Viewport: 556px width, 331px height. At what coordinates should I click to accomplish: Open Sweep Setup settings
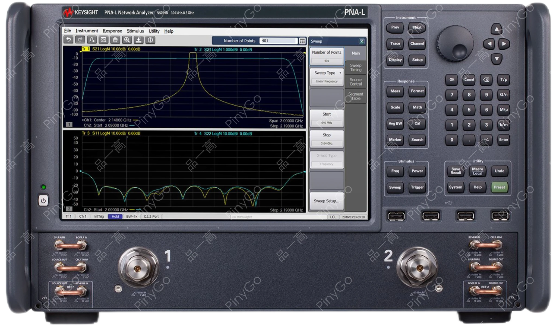pos(326,201)
